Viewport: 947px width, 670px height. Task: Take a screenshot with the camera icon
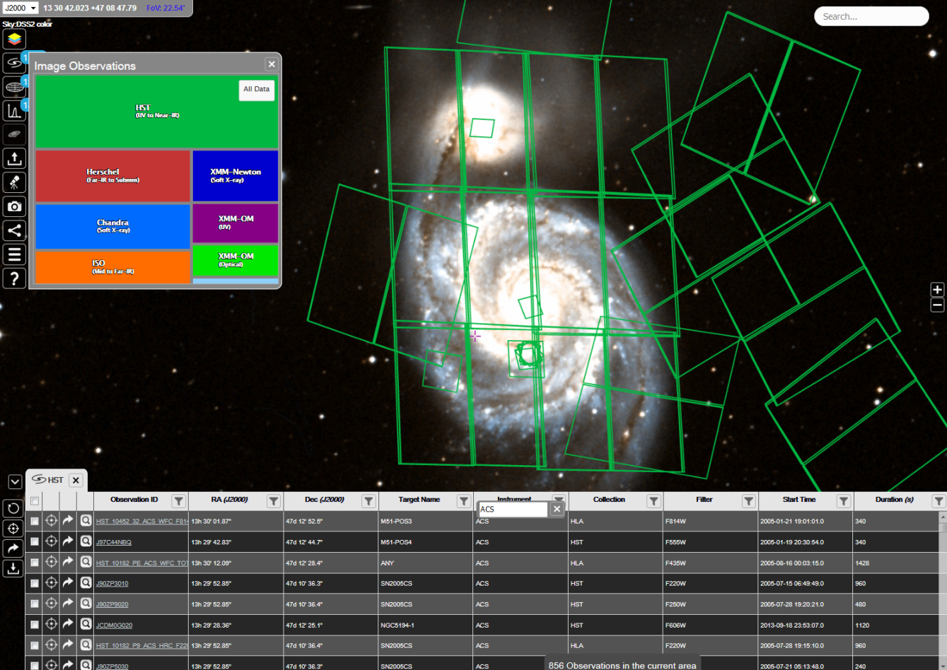pos(14,206)
